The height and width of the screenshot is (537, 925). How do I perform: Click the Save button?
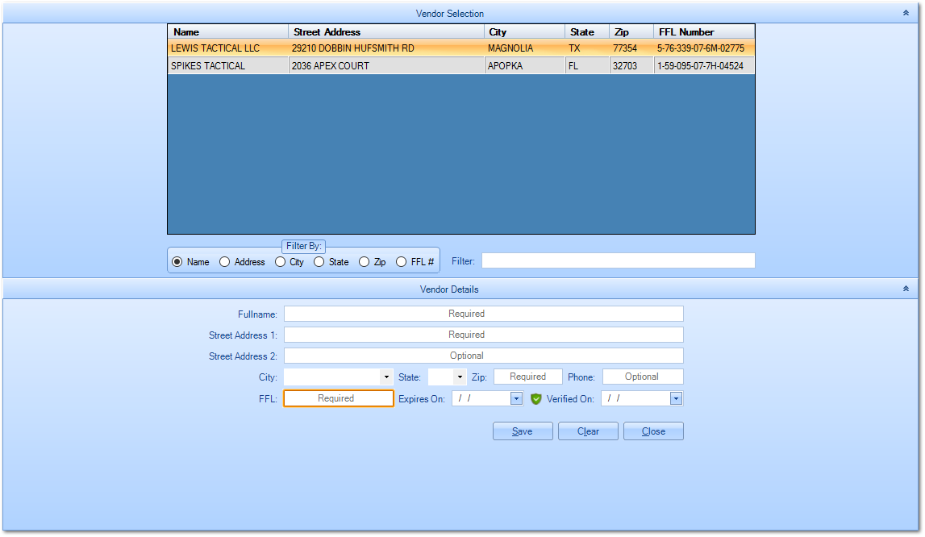(523, 431)
